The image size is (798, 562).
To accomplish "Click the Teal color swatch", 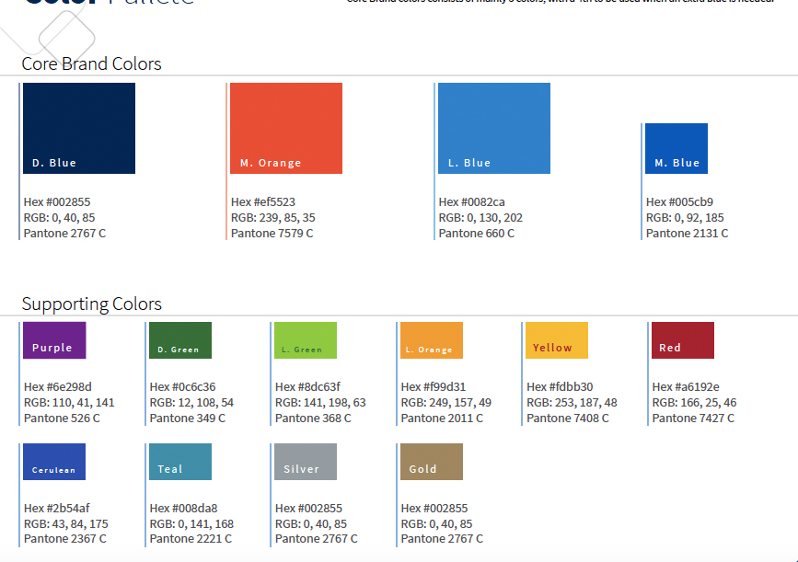I will coord(180,462).
